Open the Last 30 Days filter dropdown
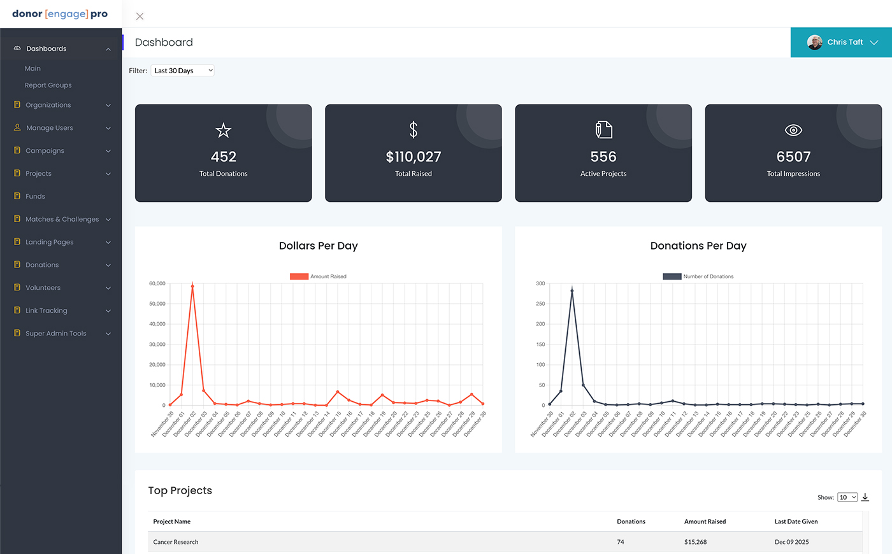 (182, 71)
